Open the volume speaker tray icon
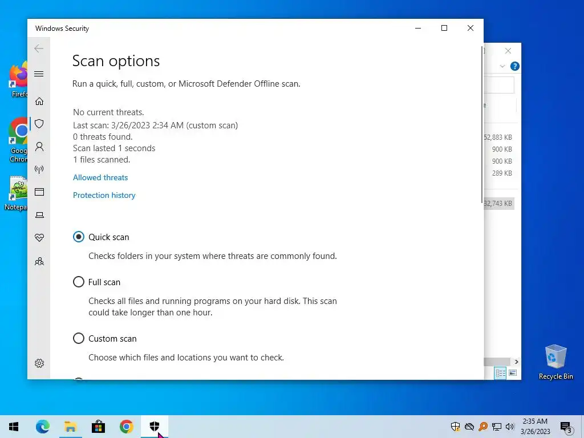The width and height of the screenshot is (584, 438). (510, 427)
